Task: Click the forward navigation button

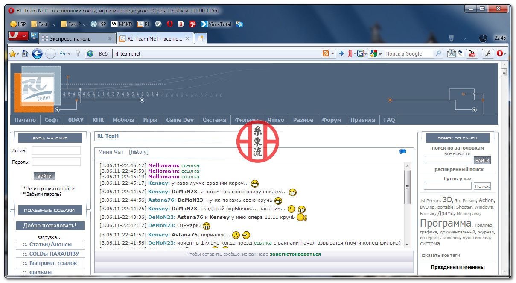Action: (50, 53)
